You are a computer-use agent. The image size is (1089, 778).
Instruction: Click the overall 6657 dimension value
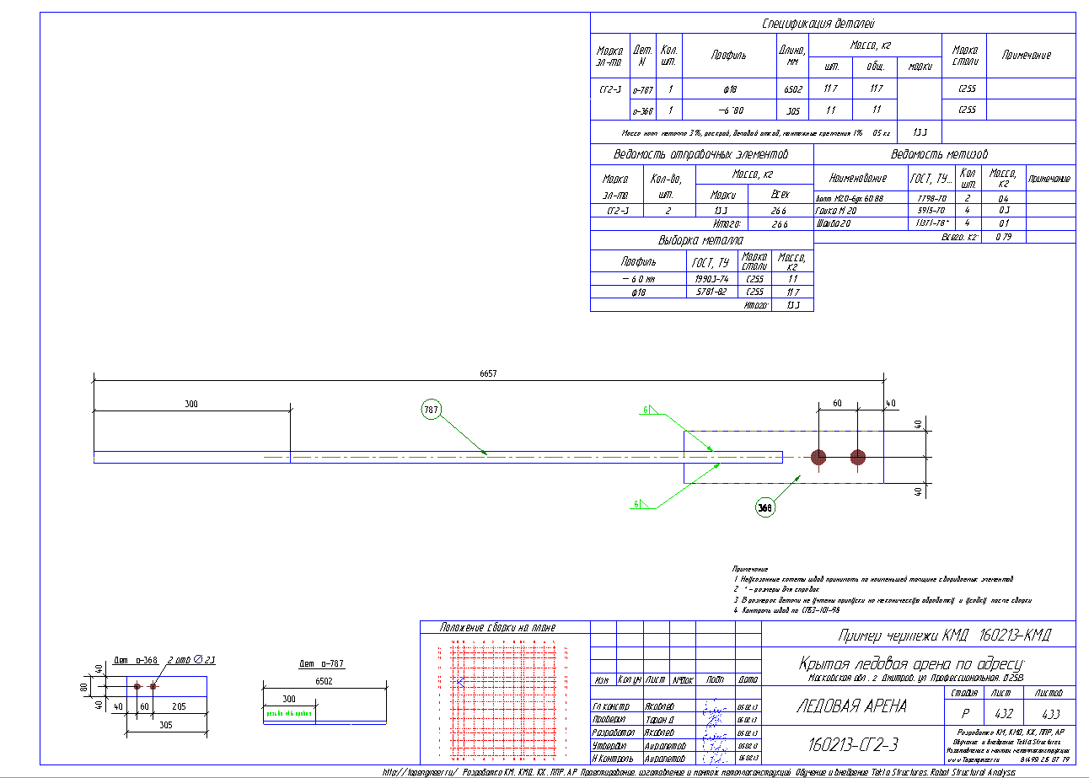[487, 373]
